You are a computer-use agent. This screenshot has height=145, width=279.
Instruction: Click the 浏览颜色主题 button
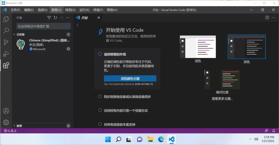pos(130,79)
